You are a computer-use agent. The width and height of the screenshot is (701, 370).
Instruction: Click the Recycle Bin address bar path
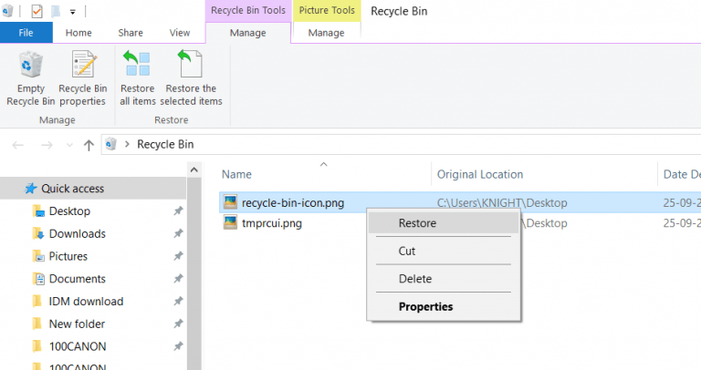tap(165, 144)
